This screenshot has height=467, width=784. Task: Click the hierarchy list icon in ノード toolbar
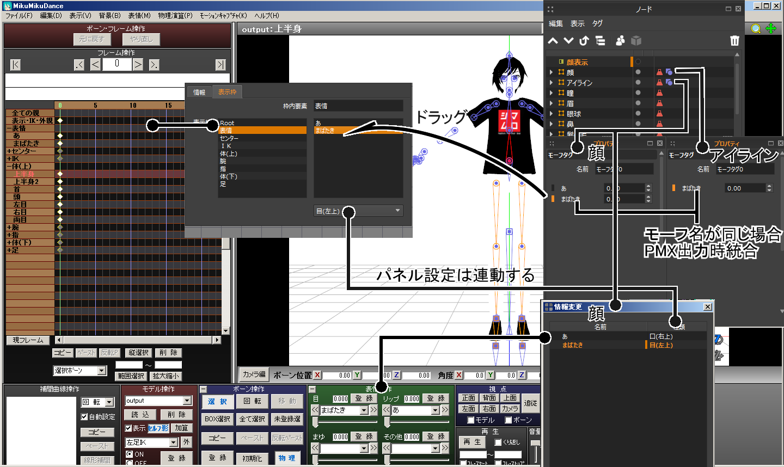point(600,41)
